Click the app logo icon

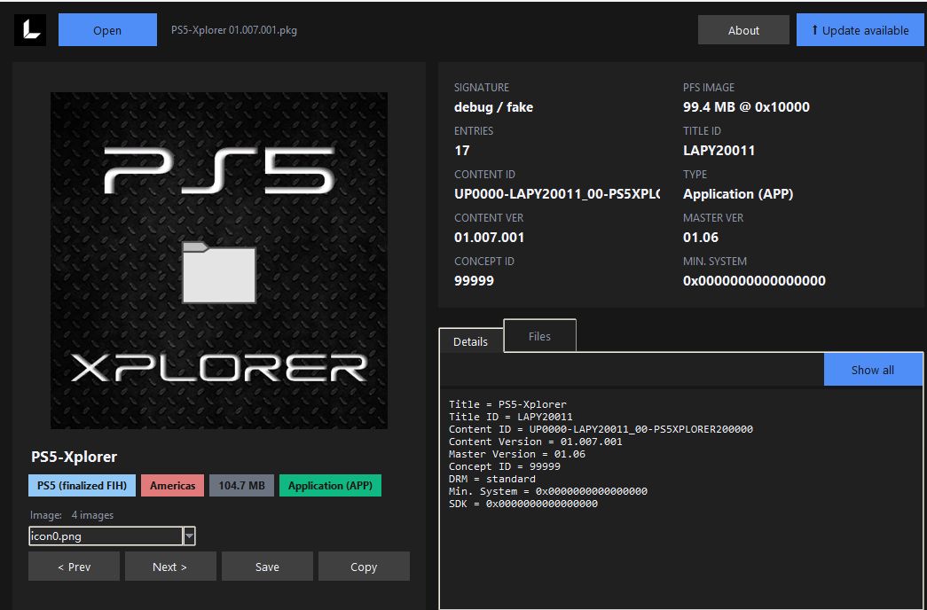click(x=30, y=30)
